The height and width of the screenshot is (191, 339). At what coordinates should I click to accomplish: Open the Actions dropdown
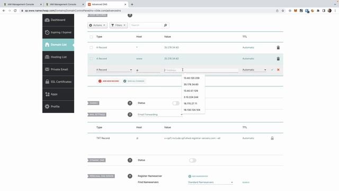point(97,25)
